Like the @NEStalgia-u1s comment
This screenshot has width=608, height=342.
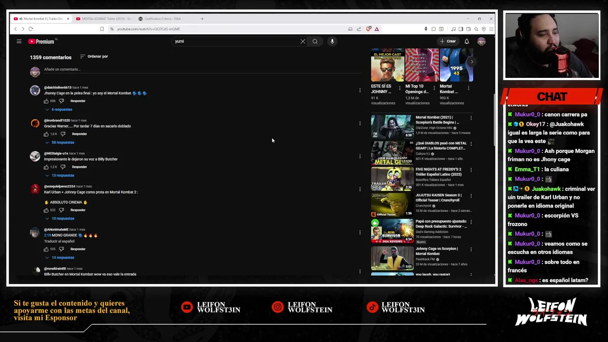(x=47, y=167)
